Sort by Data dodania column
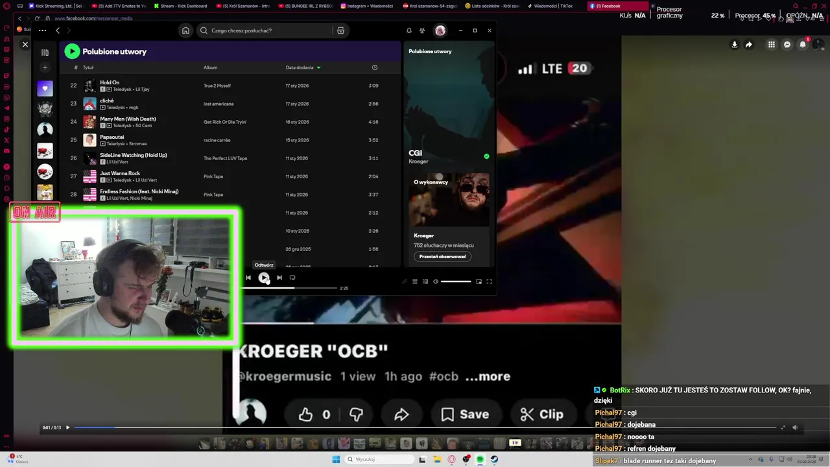This screenshot has width=830, height=467. [x=303, y=67]
